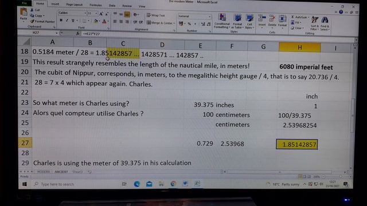The height and width of the screenshot is (206, 367).
Task: Click the Insert Function fx icon
Action: coord(77,34)
